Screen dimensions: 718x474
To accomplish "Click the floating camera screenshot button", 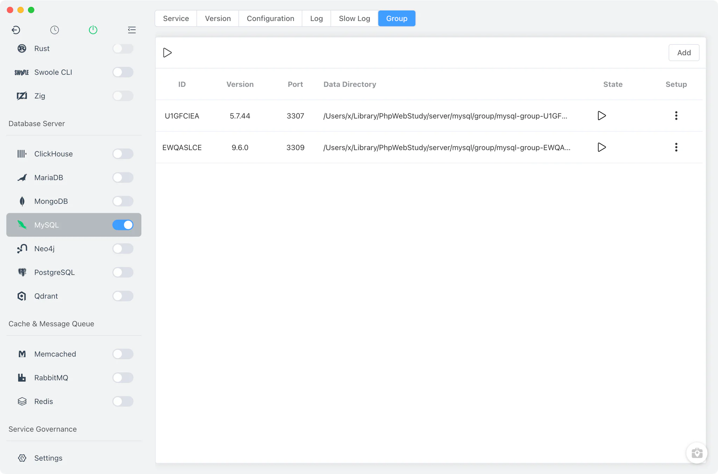I will coord(697,453).
